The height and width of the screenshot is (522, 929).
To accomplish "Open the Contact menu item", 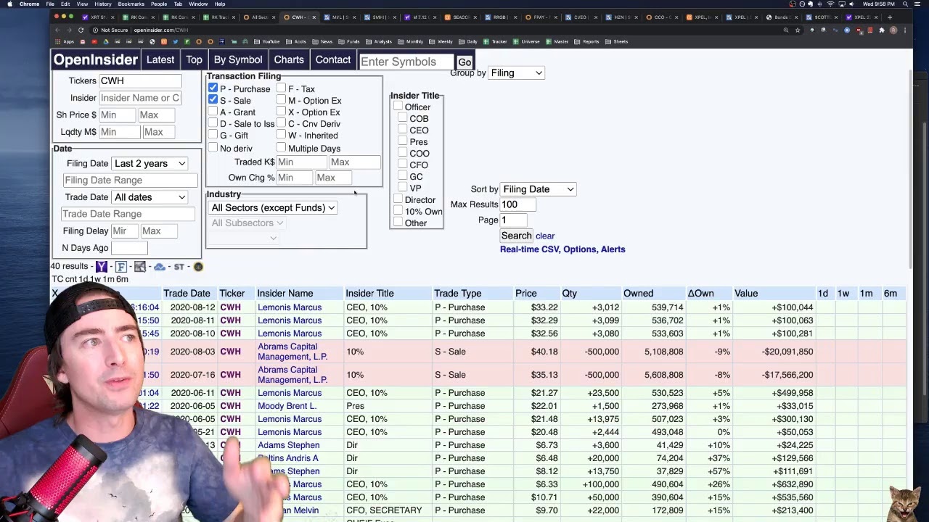I will point(333,60).
